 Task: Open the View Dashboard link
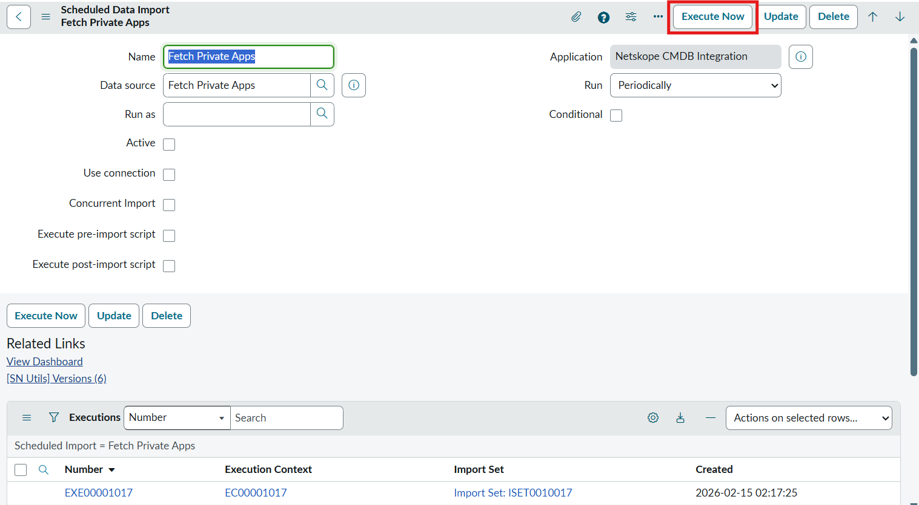(x=45, y=362)
